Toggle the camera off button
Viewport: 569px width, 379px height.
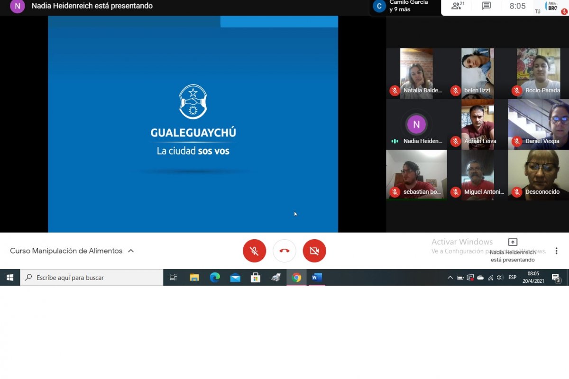314,251
